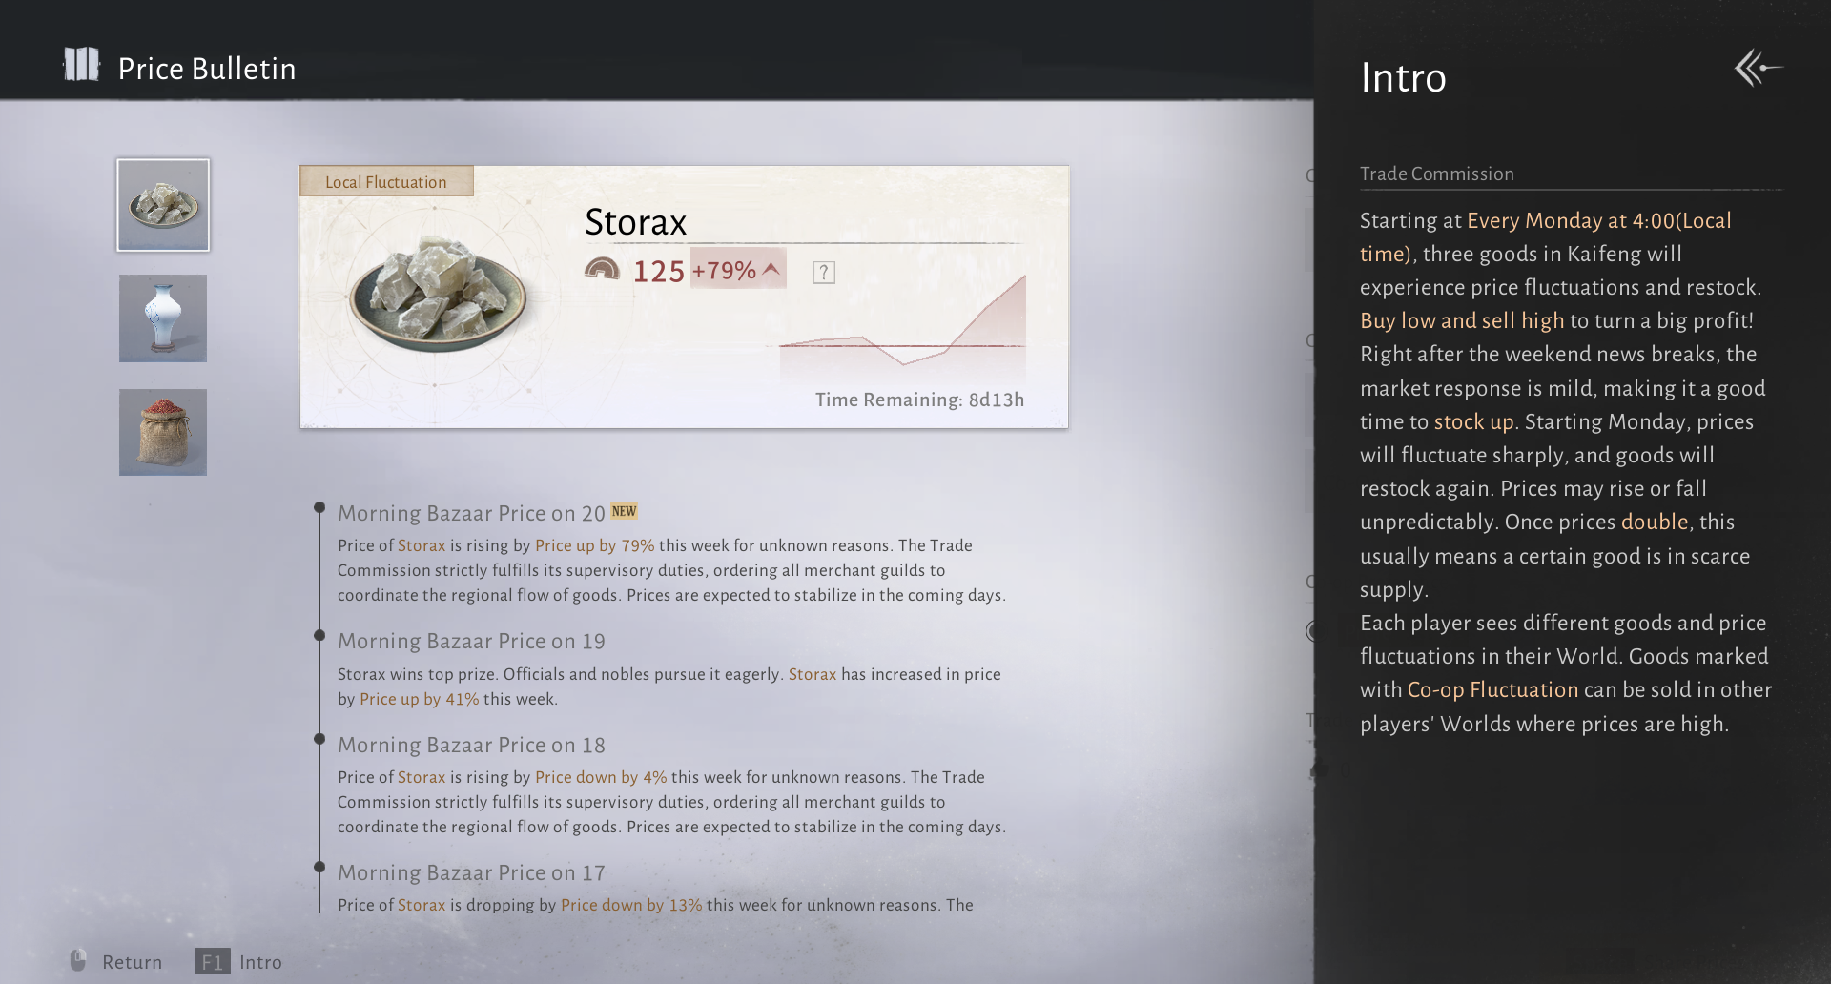The width and height of the screenshot is (1831, 984).
Task: Click the price-up arrow beside +79%
Action: pyautogui.click(x=771, y=270)
